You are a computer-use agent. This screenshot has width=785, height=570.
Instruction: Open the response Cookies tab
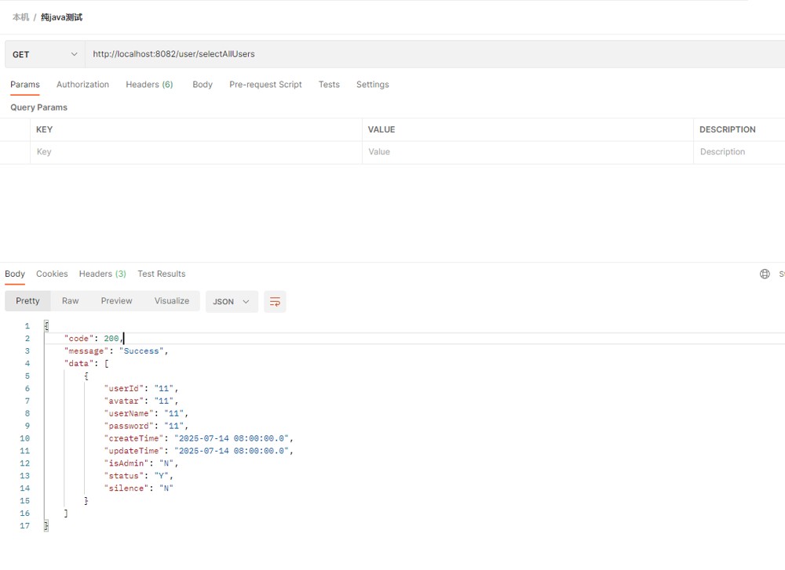tap(52, 274)
